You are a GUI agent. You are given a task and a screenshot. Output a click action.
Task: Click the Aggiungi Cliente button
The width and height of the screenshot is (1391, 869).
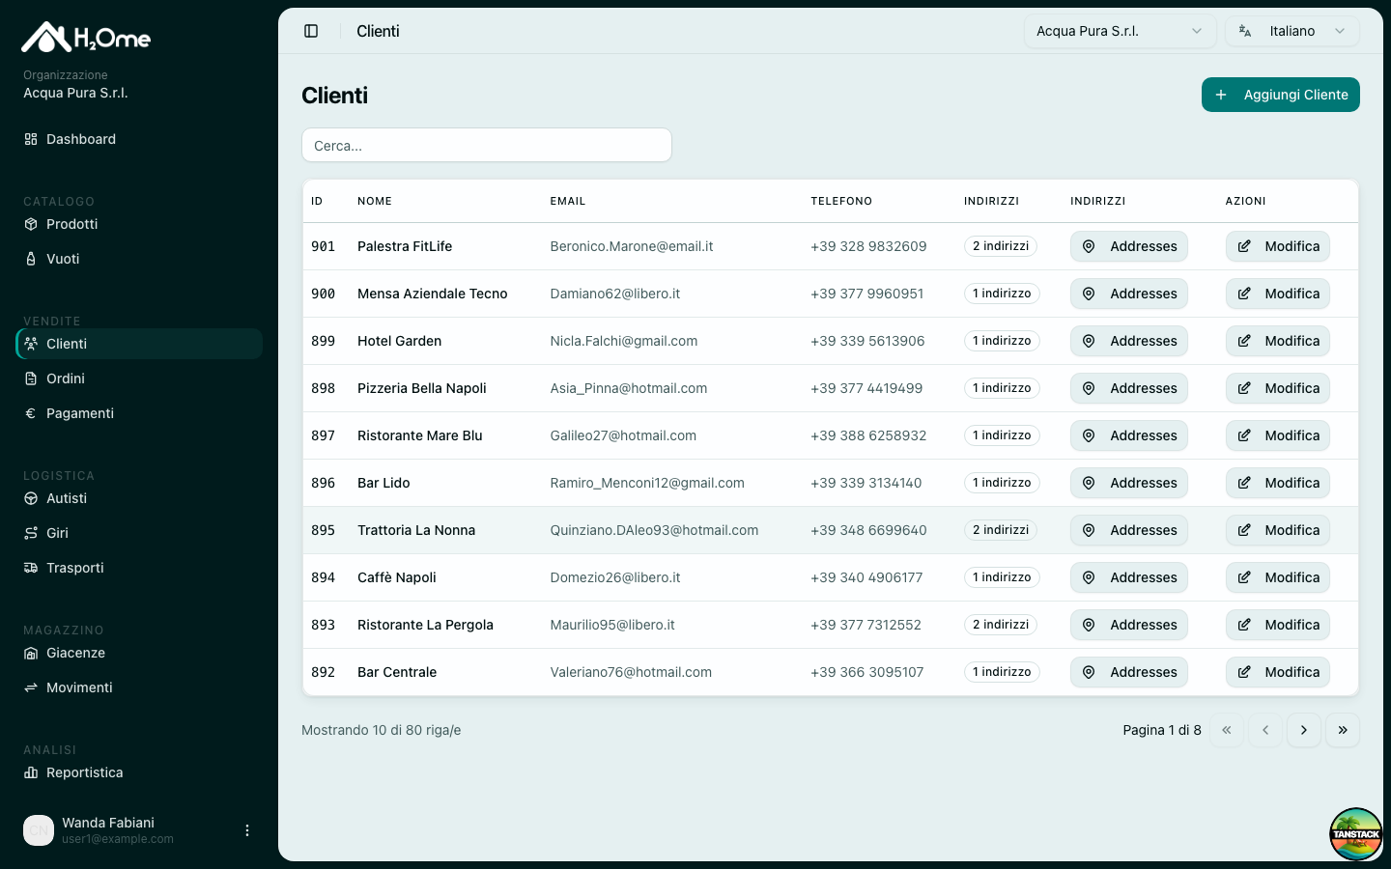point(1281,95)
